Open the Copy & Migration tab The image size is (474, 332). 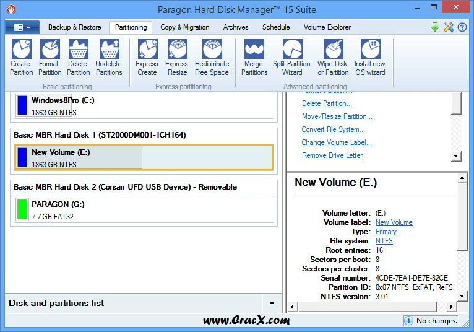184,27
